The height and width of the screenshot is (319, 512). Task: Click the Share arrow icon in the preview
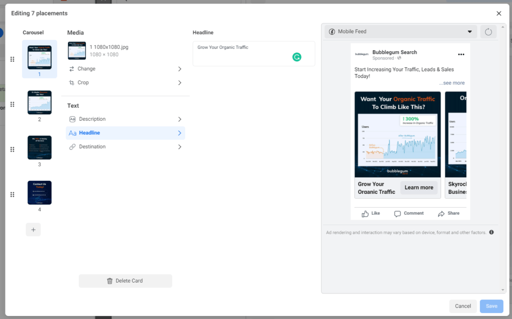tap(441, 214)
